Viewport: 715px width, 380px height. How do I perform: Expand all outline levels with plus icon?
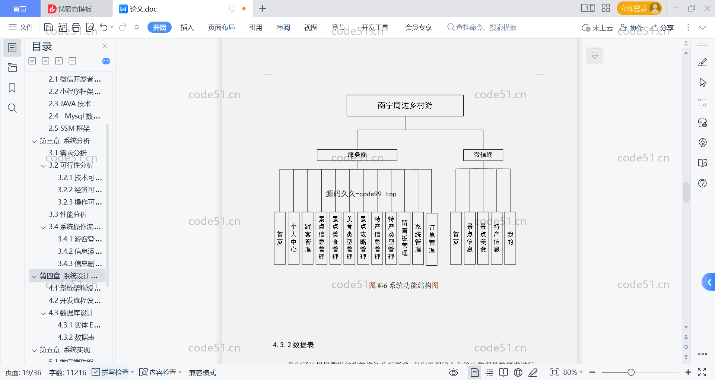click(x=59, y=61)
